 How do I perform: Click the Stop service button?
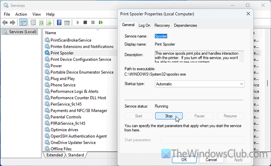(x=169, y=116)
